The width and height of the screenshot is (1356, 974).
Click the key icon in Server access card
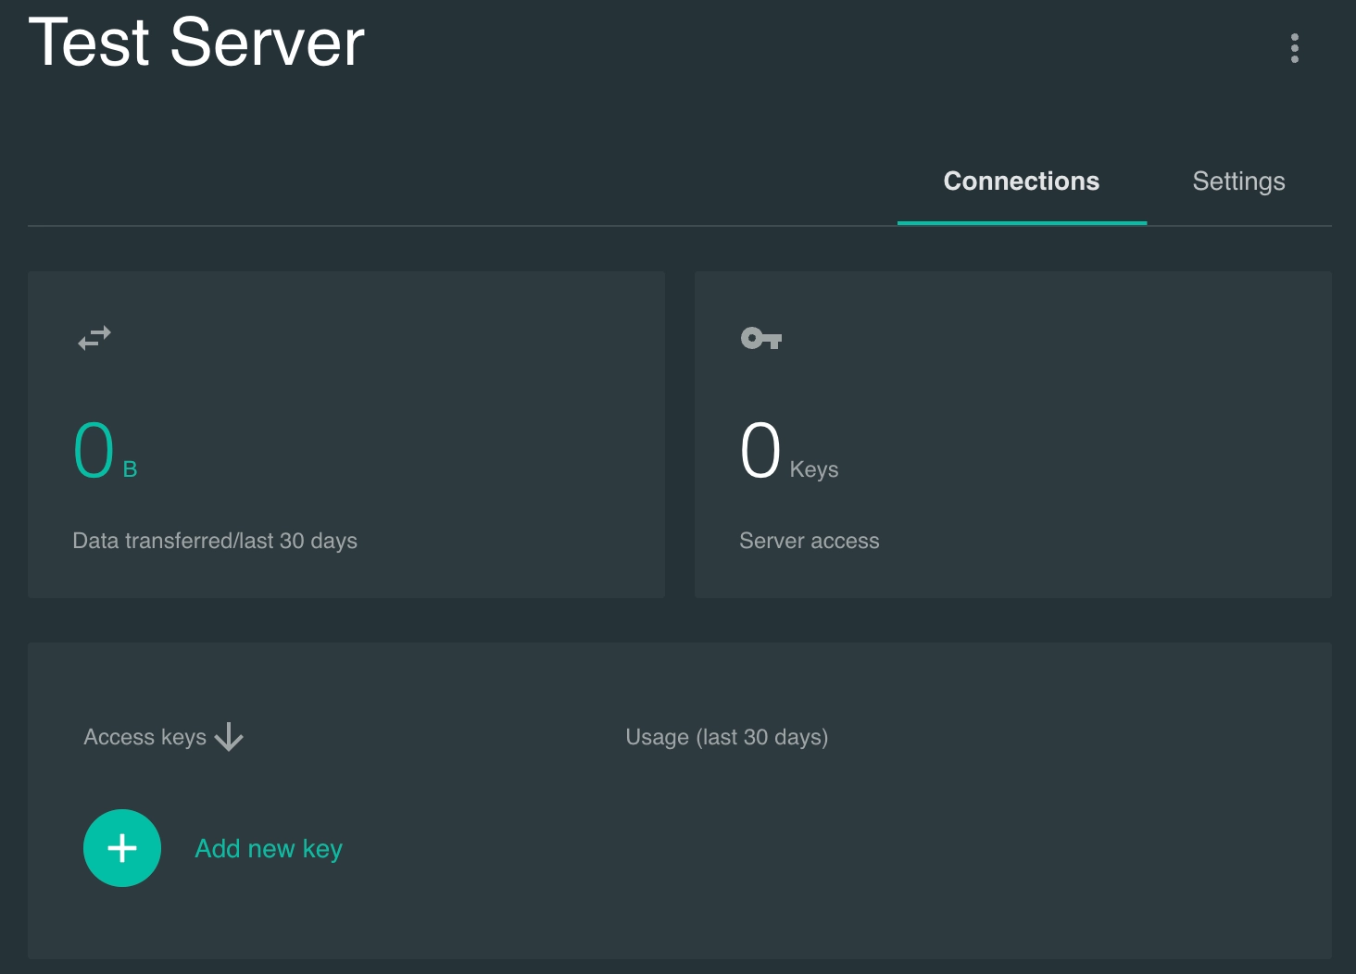click(x=761, y=339)
